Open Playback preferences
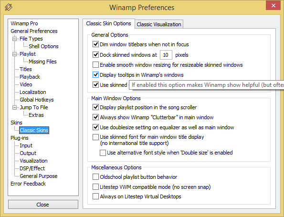The image size is (284, 217). [x=30, y=77]
